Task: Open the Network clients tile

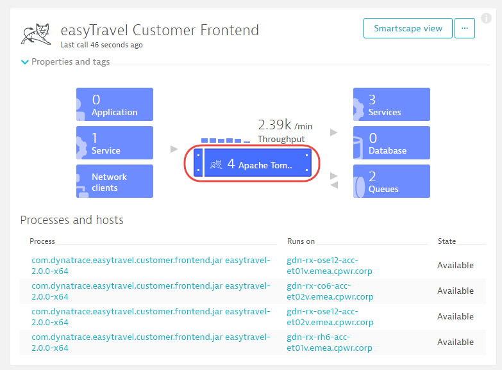Action: (x=115, y=181)
